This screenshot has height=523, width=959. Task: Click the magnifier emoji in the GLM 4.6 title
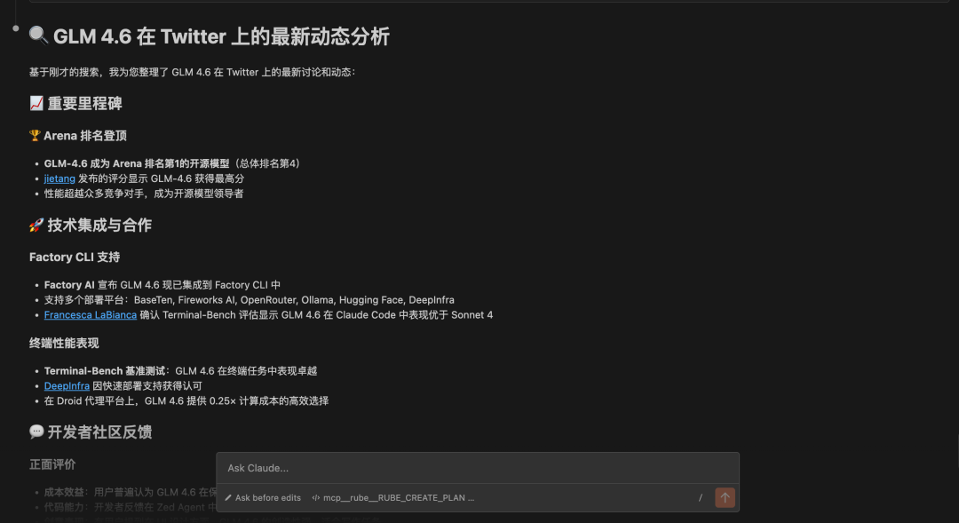(38, 36)
